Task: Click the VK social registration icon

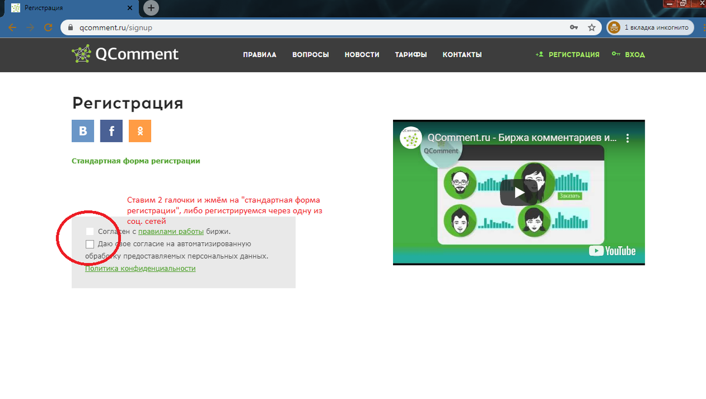Action: (x=82, y=130)
